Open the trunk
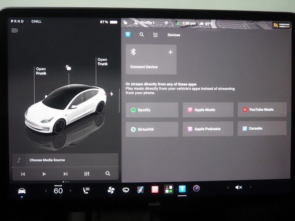Viewport: 295px width, 221px height. [x=103, y=62]
